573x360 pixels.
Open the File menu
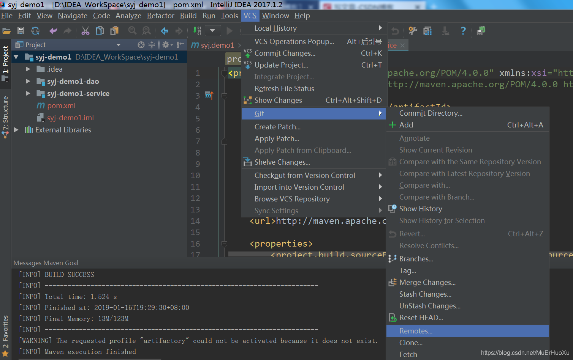tap(7, 16)
